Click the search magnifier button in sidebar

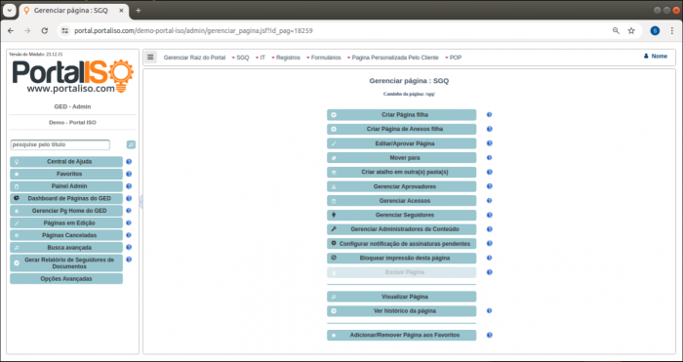(x=131, y=144)
